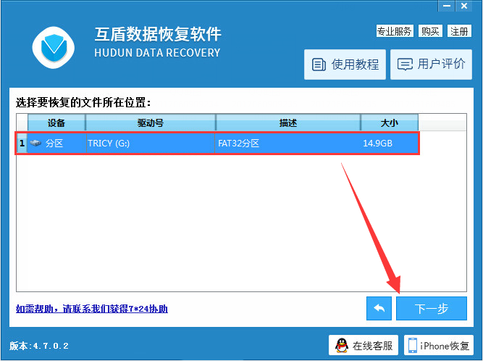Screen dimensions: 483x361
Task: Open the 7*24 help contact link
Action: coord(92,309)
